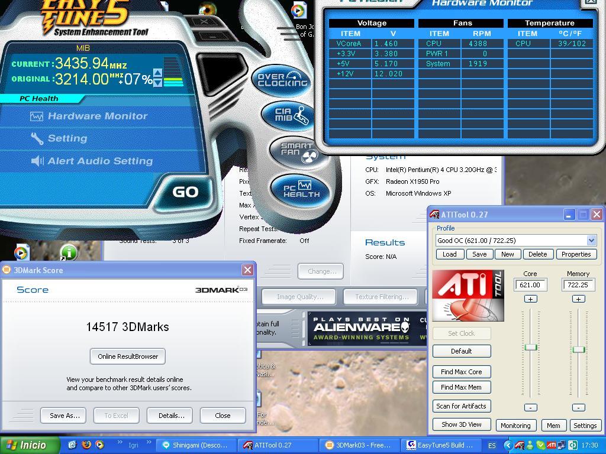The height and width of the screenshot is (454, 606).
Task: Click Close in 3DMark Score window
Action: pos(223,416)
